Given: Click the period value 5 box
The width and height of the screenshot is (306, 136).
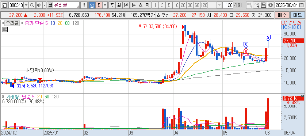Looking at the screenshot, I should point(99,5).
